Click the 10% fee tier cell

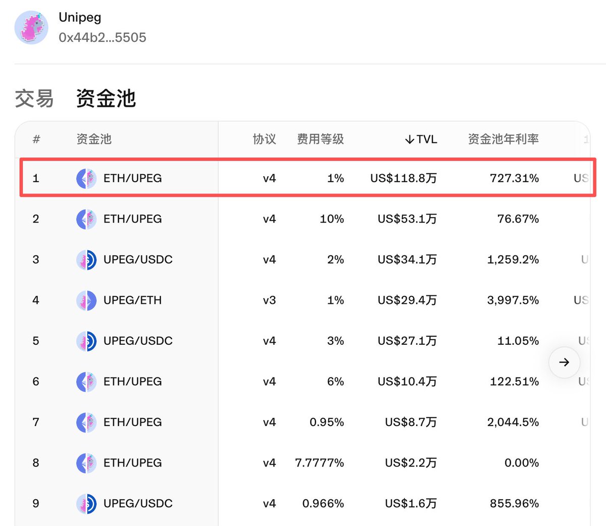coord(332,219)
